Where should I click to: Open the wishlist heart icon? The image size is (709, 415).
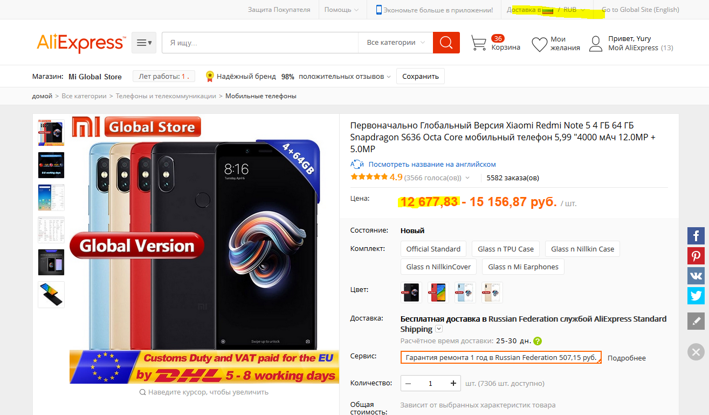[x=539, y=44]
